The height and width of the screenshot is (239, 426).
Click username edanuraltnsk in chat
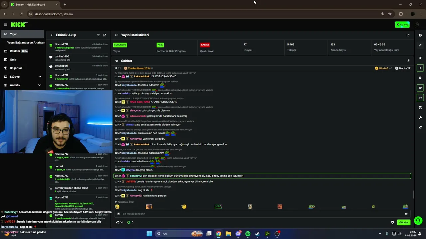[138, 116]
